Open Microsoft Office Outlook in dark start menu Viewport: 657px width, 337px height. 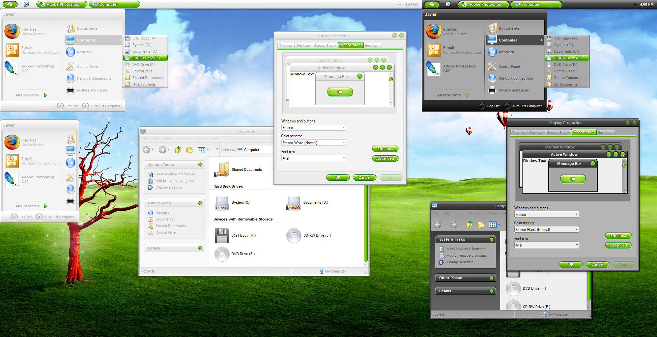455,50
